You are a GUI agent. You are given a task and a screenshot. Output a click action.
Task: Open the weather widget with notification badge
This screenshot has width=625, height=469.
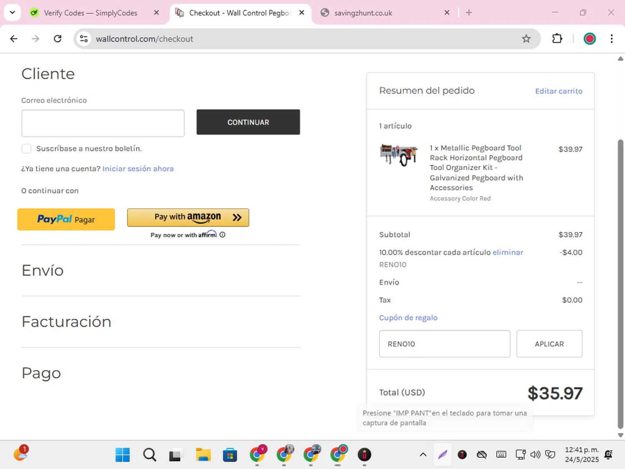[x=20, y=453]
